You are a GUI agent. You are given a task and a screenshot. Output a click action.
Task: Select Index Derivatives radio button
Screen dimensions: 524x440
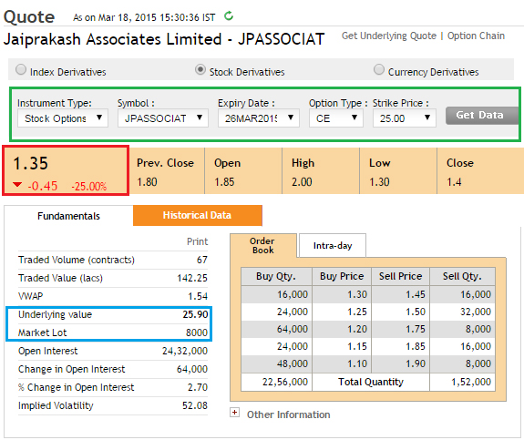click(21, 69)
